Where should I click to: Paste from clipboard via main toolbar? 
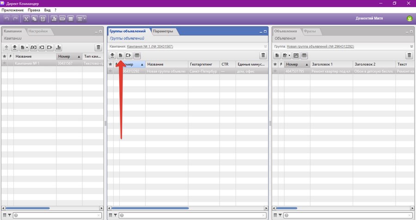click(x=43, y=18)
